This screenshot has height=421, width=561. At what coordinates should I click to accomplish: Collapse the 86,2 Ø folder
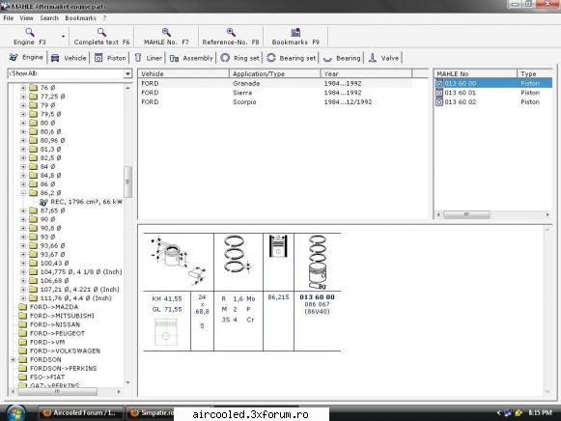pos(23,193)
